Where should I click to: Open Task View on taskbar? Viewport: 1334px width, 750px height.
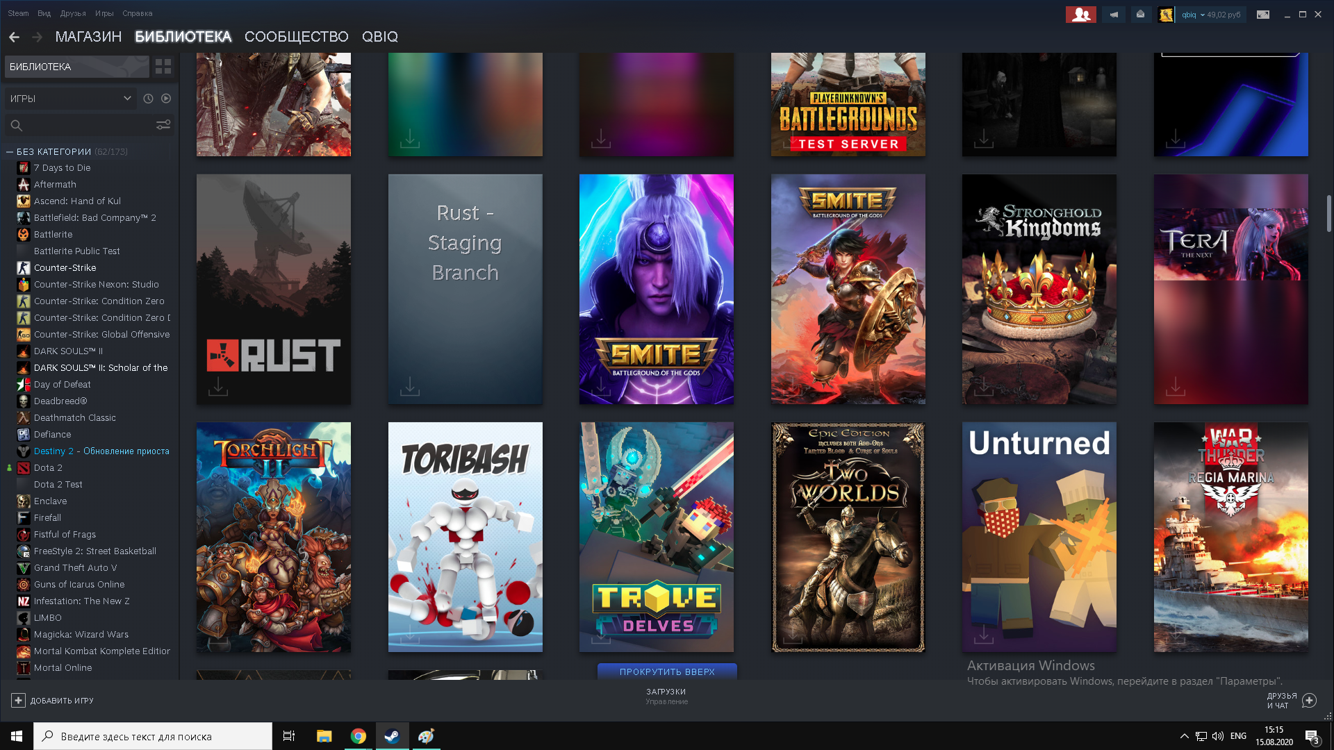tap(289, 736)
